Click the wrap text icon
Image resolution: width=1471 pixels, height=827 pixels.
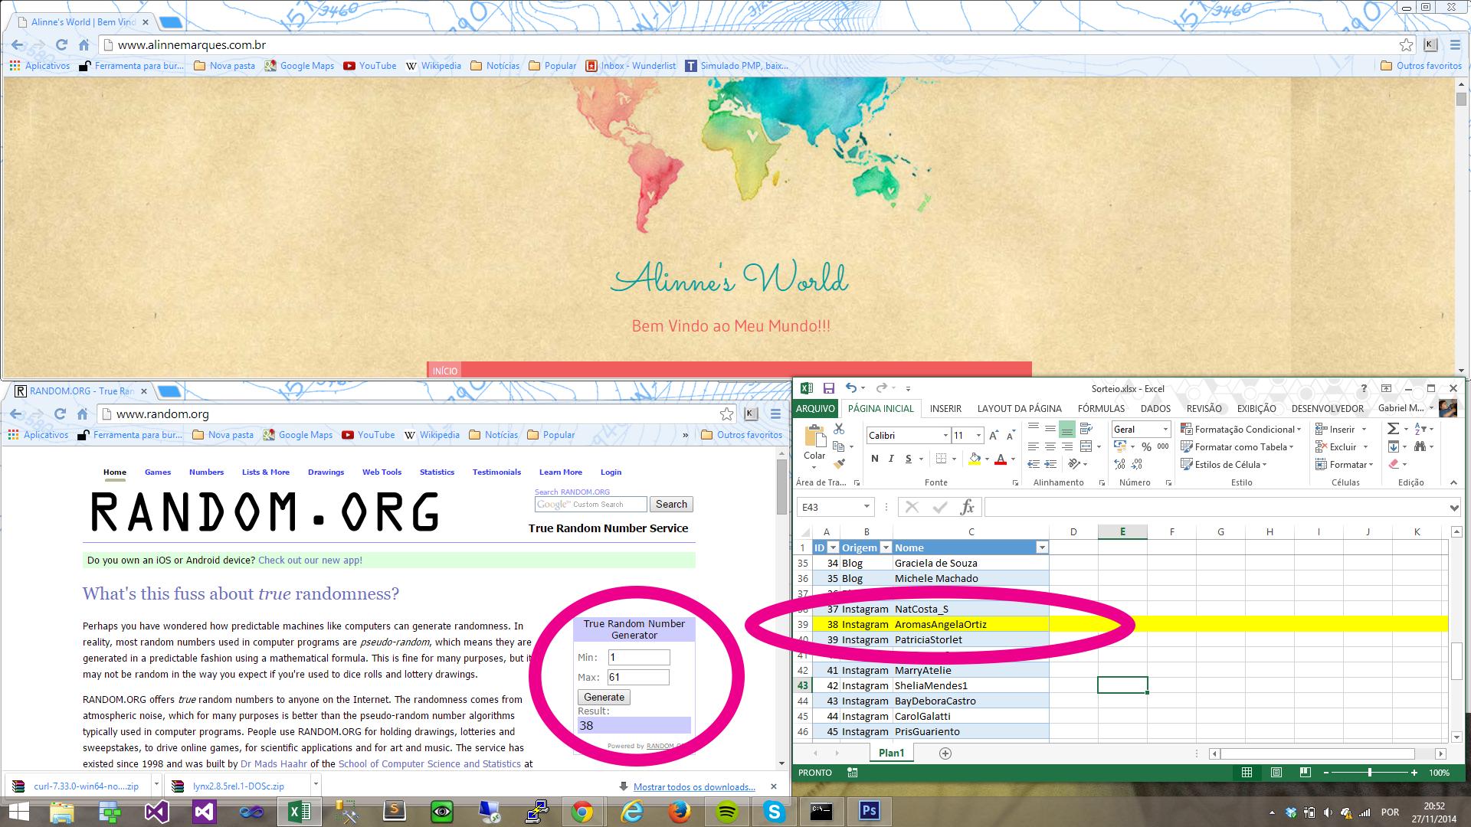[x=1086, y=429]
